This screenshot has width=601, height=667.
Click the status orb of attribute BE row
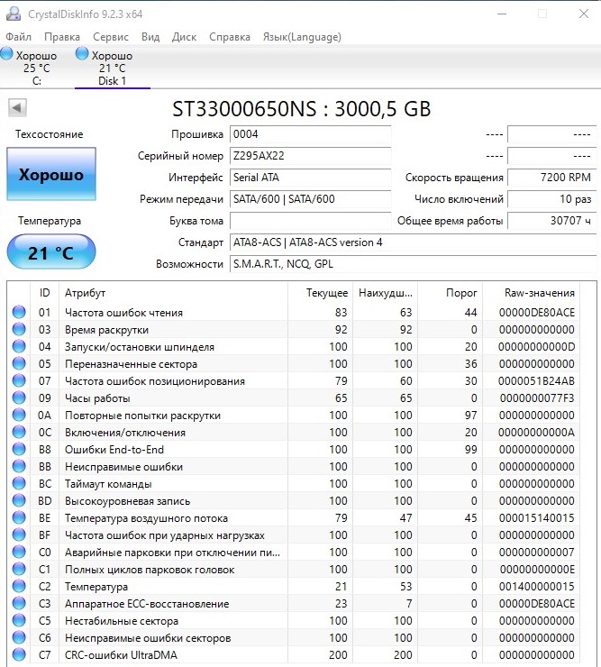tap(19, 517)
